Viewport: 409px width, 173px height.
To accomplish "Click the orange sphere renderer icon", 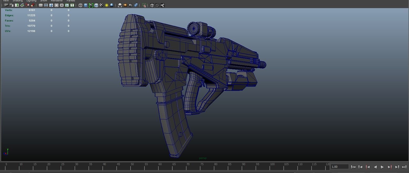I will [125, 5].
